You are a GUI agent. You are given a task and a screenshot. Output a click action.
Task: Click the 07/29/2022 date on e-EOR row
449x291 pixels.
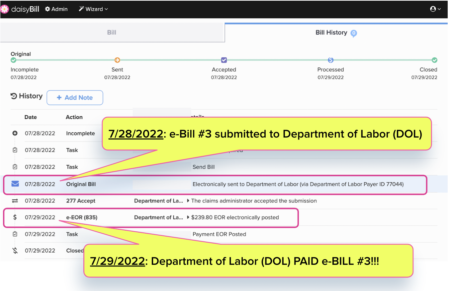(40, 217)
